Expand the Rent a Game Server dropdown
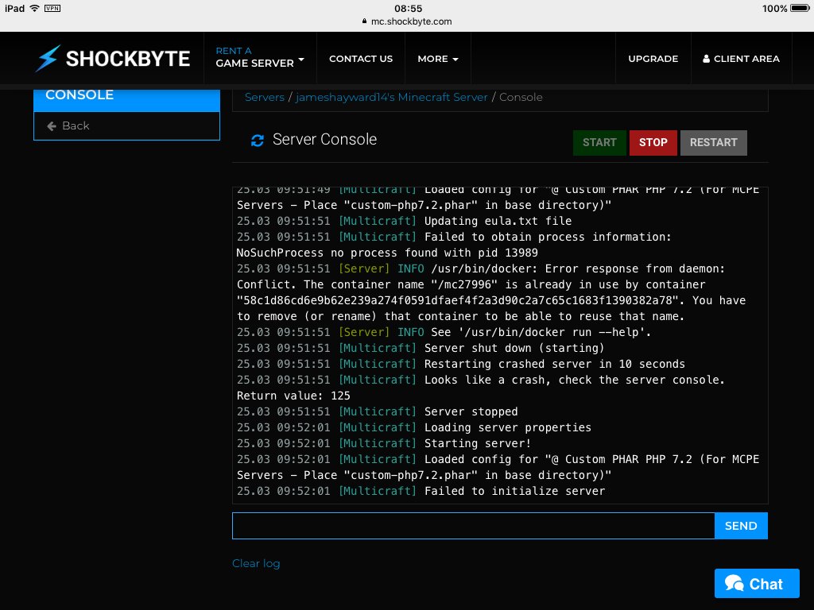The image size is (814, 610). point(260,57)
